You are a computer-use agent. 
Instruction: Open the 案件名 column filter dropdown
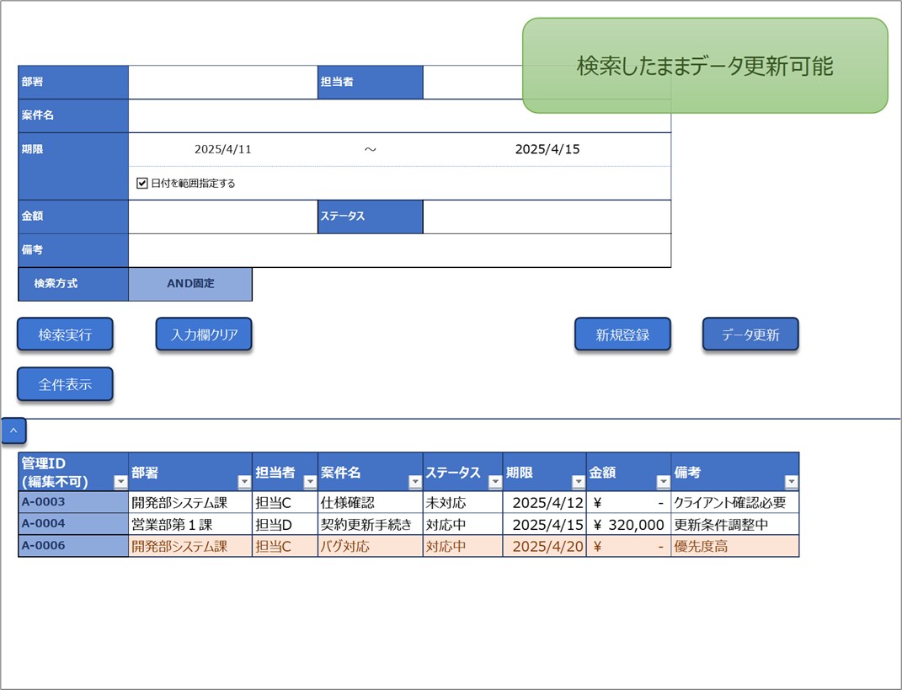coord(414,482)
